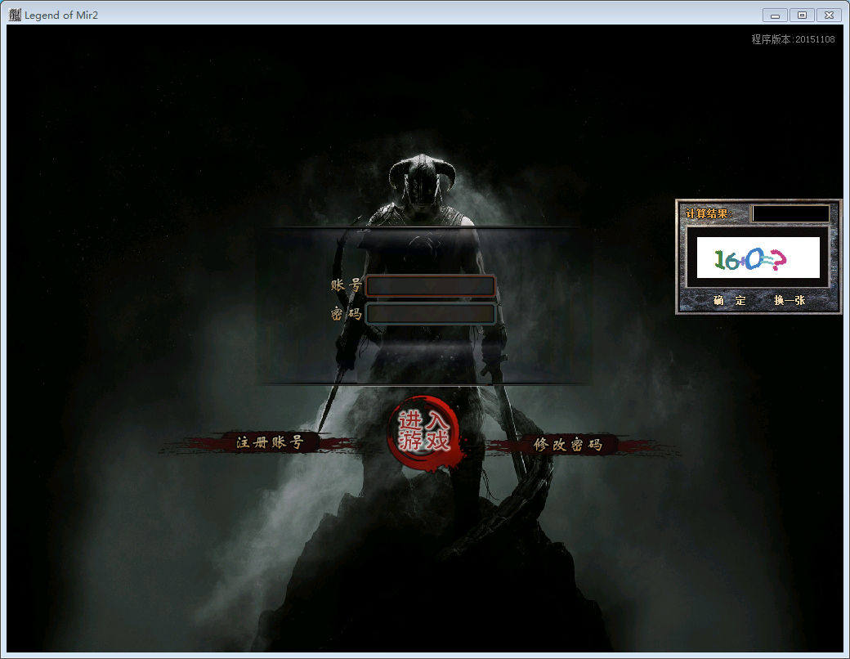Viewport: 850px width, 659px height.
Task: Click the 计算结果 captcha answer field
Action: coord(791,213)
